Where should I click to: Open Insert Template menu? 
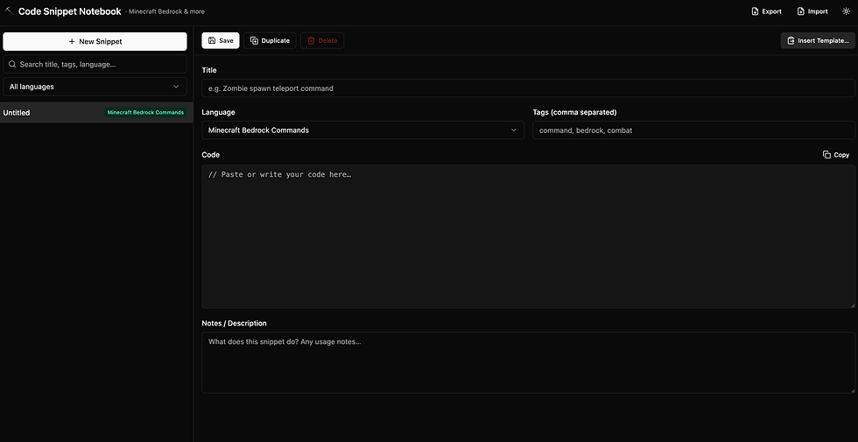coord(818,40)
